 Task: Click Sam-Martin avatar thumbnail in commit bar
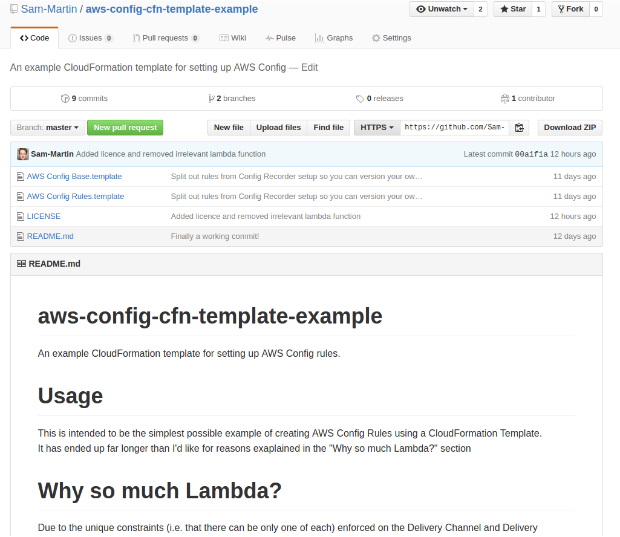(22, 154)
